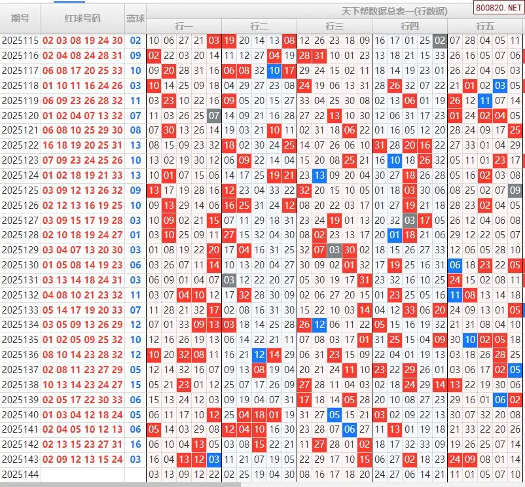Click issue number 2025130 in period column

[x=20, y=265]
